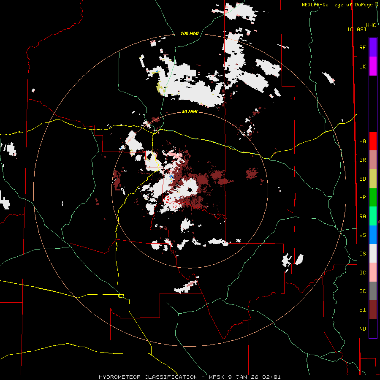
Task: Select the GR legend color block
Action: click(x=373, y=160)
